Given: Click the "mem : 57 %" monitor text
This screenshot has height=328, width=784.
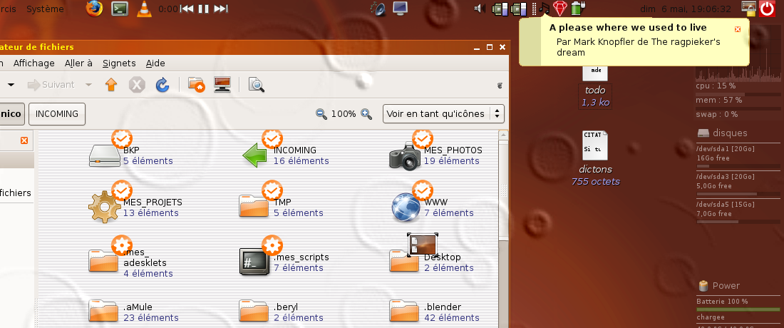Looking at the screenshot, I should click(x=718, y=100).
